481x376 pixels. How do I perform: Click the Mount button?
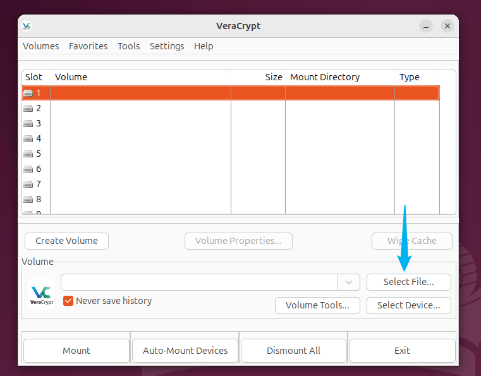pyautogui.click(x=76, y=351)
